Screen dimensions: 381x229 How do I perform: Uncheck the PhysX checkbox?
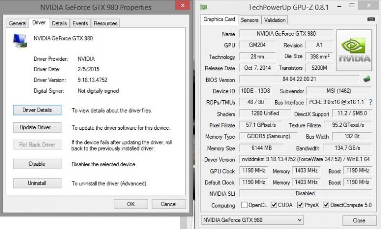pos(301,205)
